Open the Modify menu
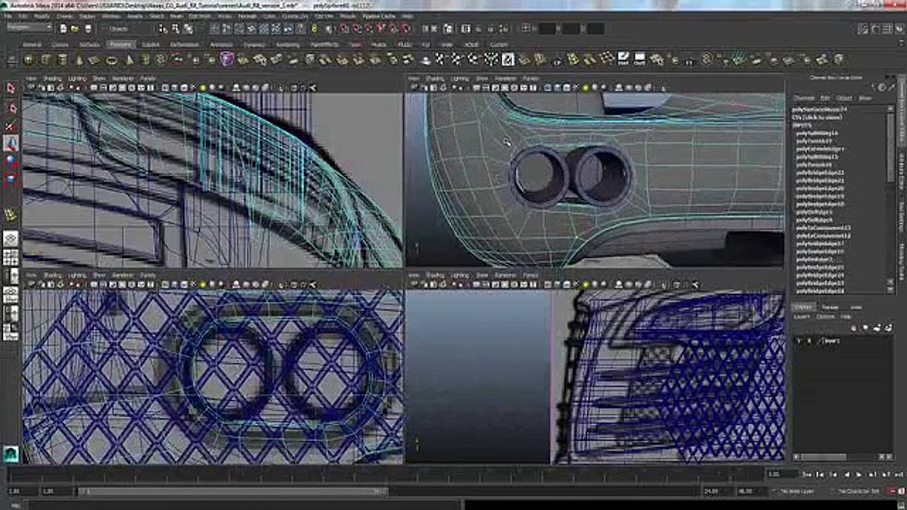Screen dimensions: 907x510 click(43, 16)
